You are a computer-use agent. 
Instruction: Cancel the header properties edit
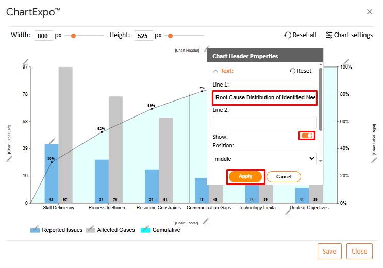(x=284, y=176)
